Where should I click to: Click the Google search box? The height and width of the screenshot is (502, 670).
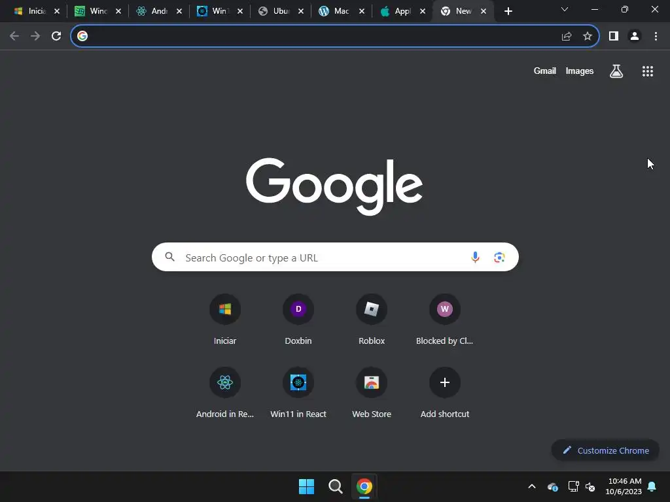click(x=335, y=257)
